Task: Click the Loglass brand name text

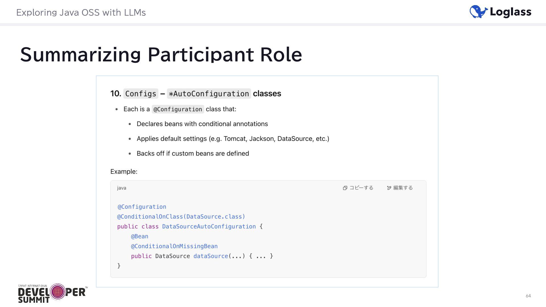Action: (510, 12)
